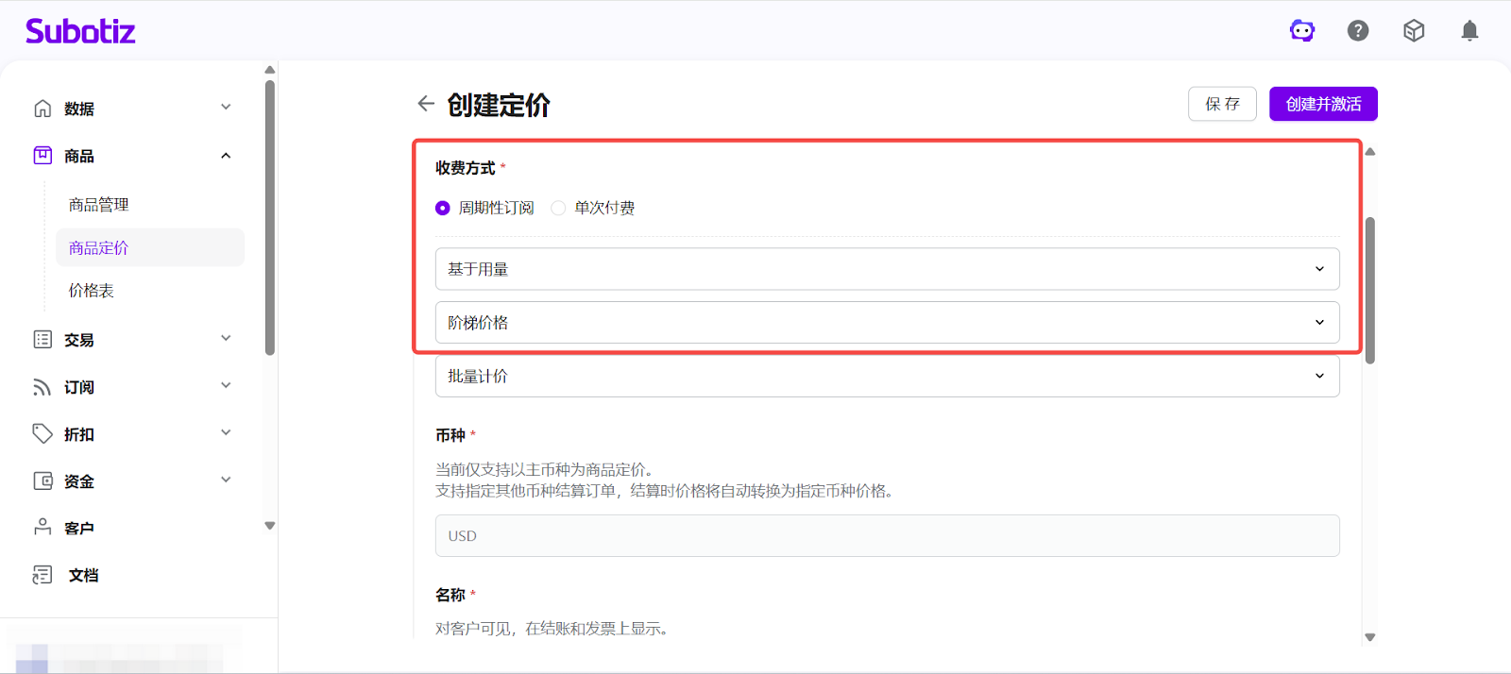Viewport: 1511px width, 674px height.
Task: Click the back arrow beside 创建定价
Action: (x=426, y=104)
